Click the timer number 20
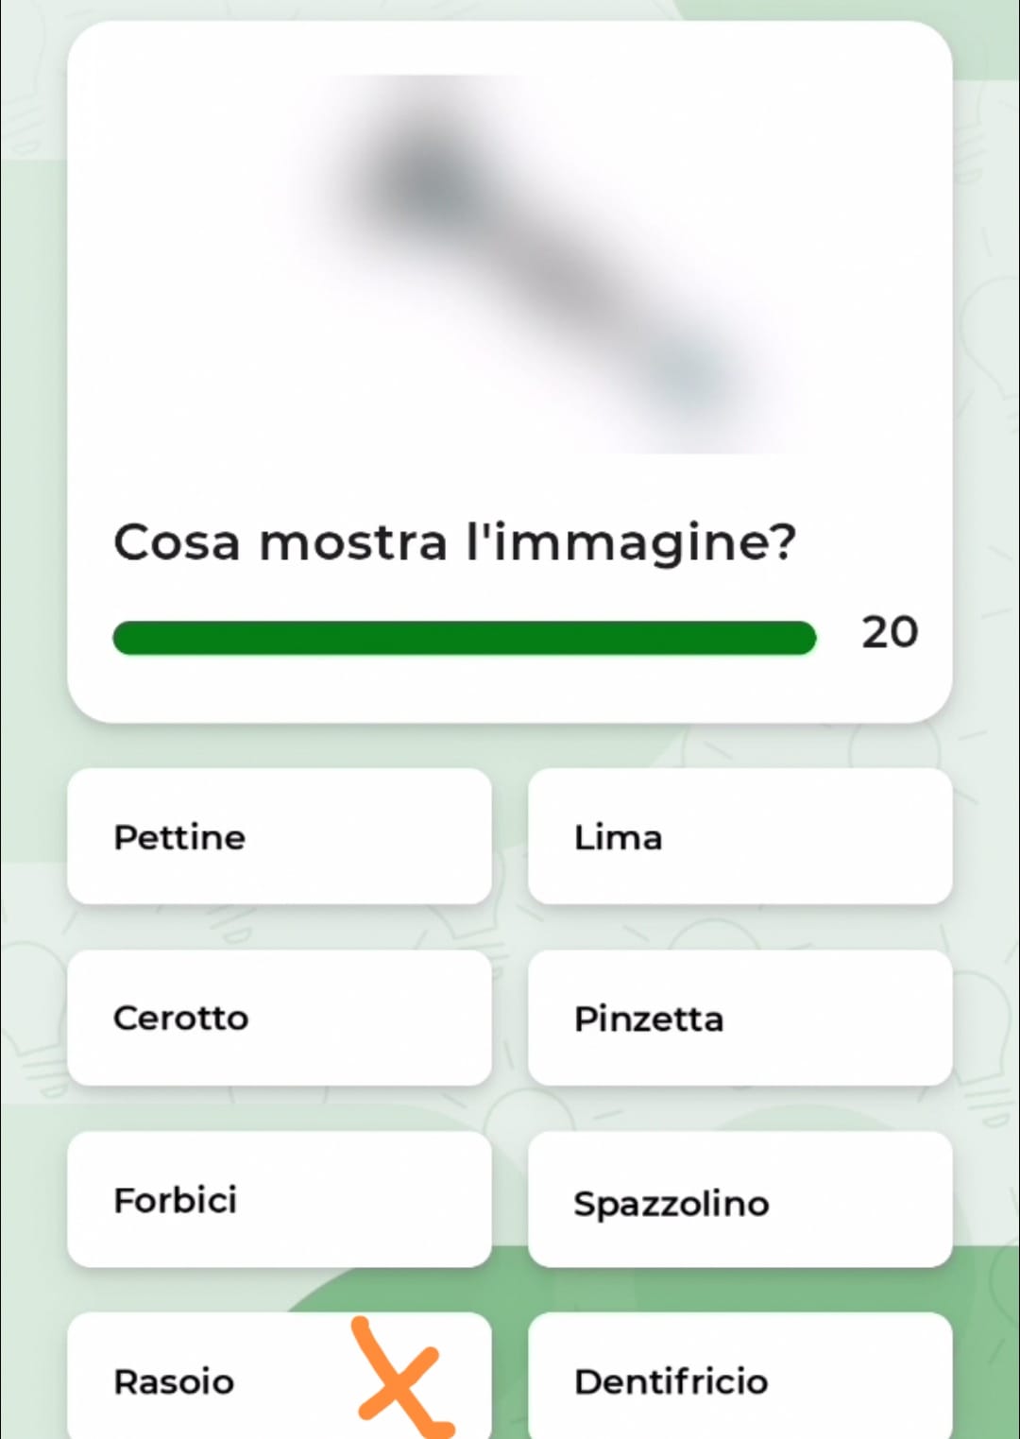1020x1439 pixels. click(889, 632)
